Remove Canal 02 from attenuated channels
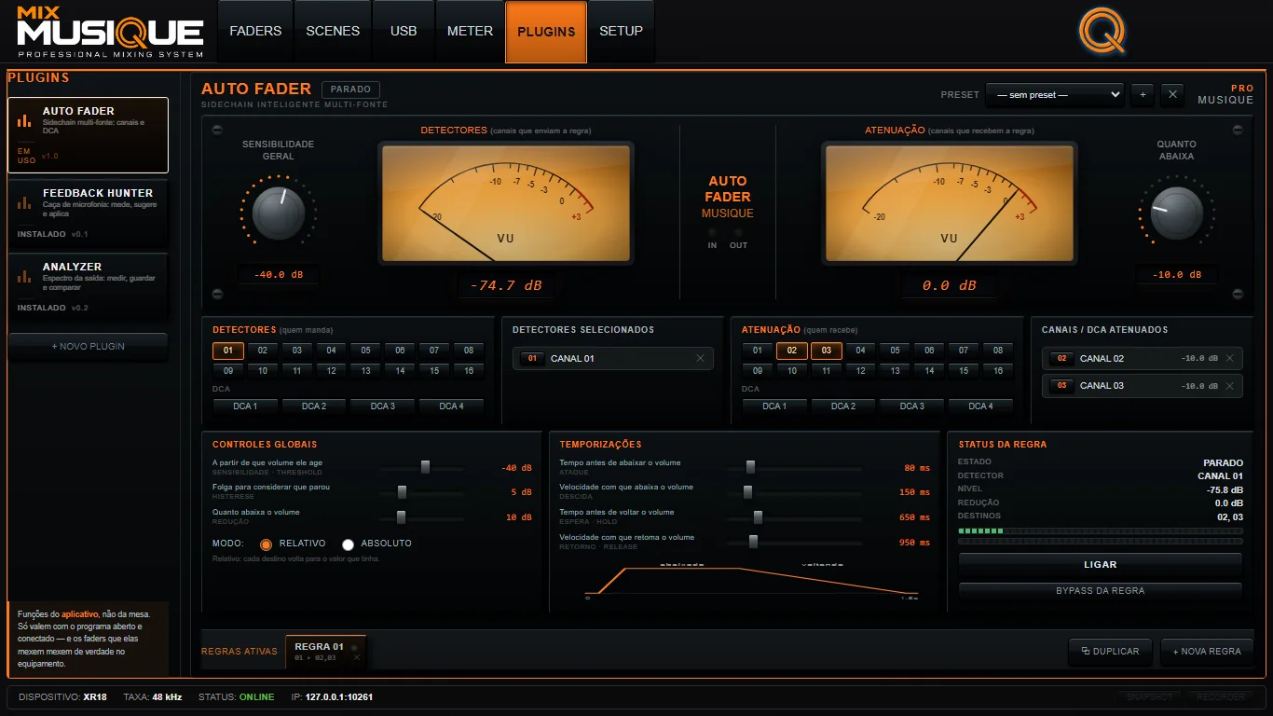This screenshot has width=1273, height=716. point(1229,358)
